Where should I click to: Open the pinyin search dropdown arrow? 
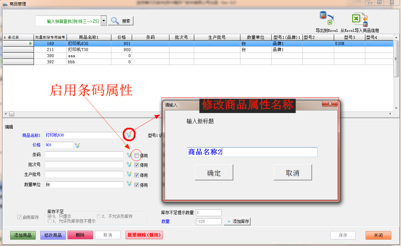coord(104,21)
